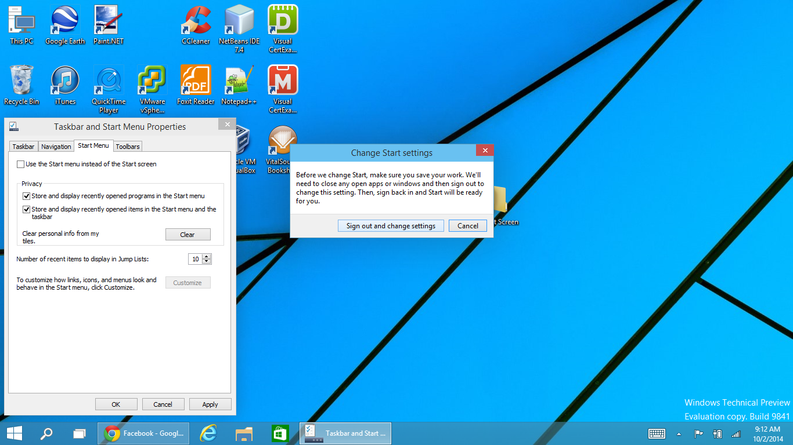Launch Internet Explorer from taskbar
Screen dimensions: 793x445
[x=208, y=433]
